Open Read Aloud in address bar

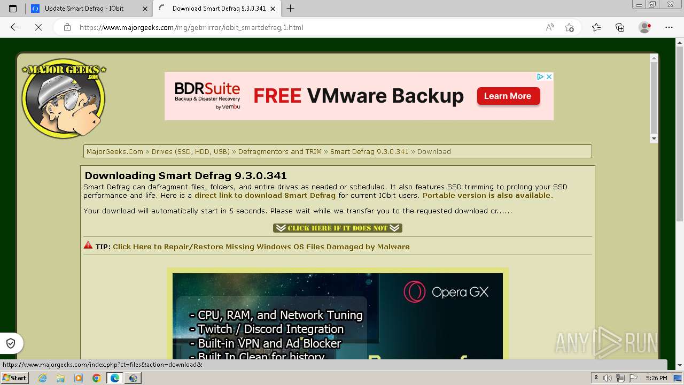[550, 27]
